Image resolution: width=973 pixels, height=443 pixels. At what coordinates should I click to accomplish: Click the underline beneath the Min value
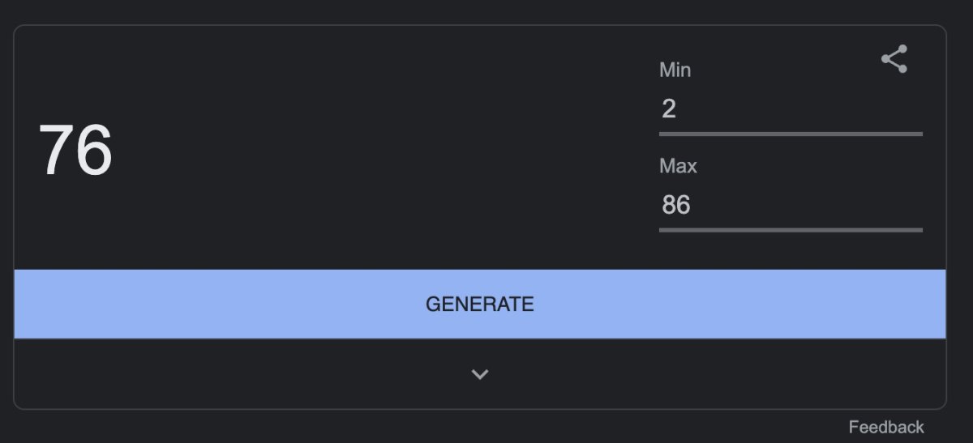pyautogui.click(x=791, y=134)
